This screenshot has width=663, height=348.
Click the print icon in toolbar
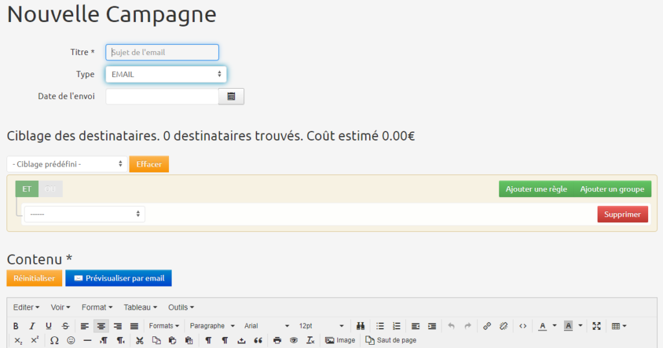tap(277, 340)
